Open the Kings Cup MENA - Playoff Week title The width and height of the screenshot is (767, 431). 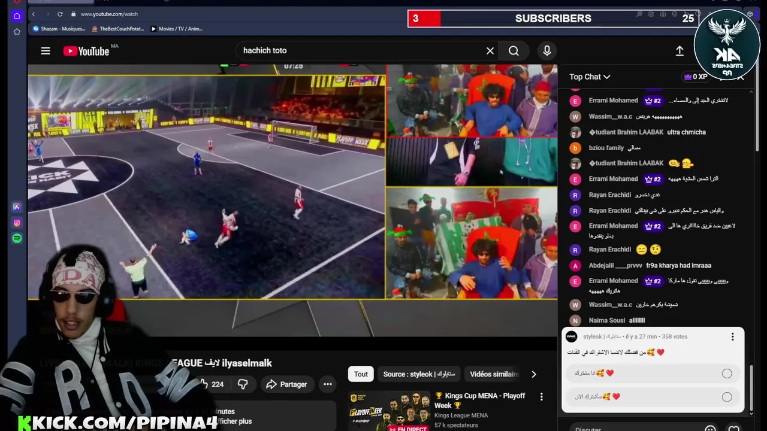pos(480,400)
